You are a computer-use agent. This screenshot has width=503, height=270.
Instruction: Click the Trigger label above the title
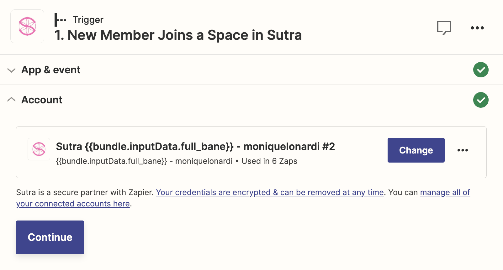pos(88,20)
